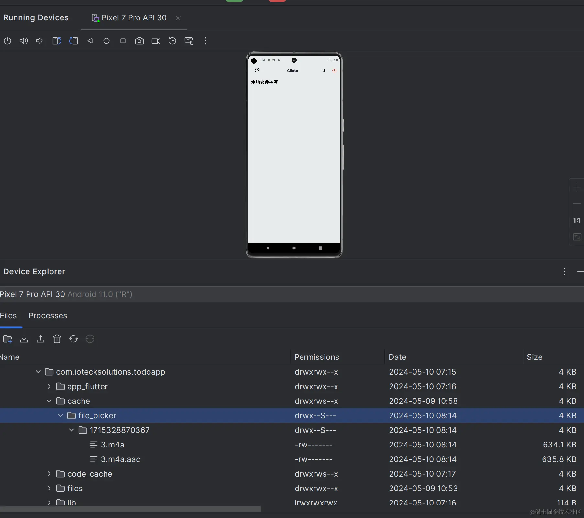This screenshot has width=584, height=518.
Task: Tap the phone's on-screen home navigation dot
Action: coord(294,248)
